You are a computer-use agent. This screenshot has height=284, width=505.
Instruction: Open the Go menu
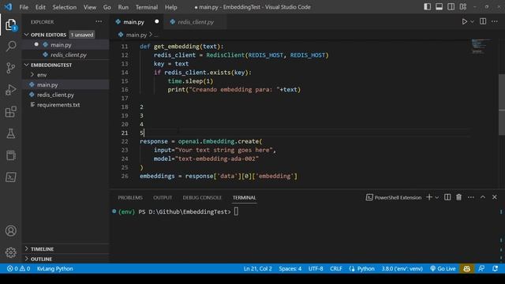pyautogui.click(x=107, y=7)
